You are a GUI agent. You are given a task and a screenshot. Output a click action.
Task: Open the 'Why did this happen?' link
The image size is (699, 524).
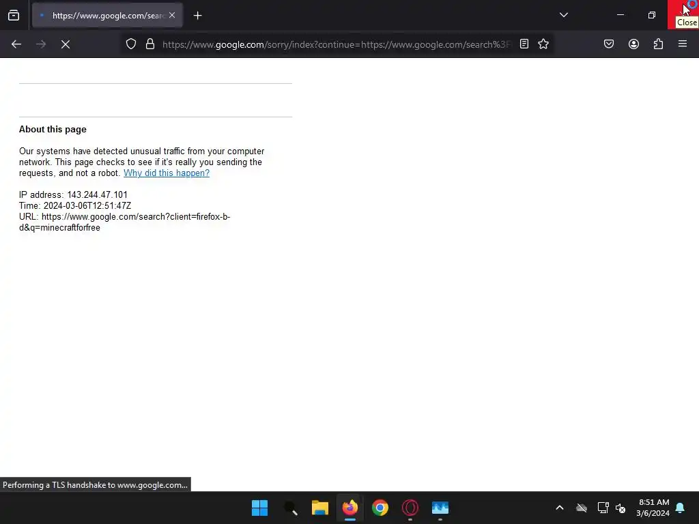pos(167,173)
